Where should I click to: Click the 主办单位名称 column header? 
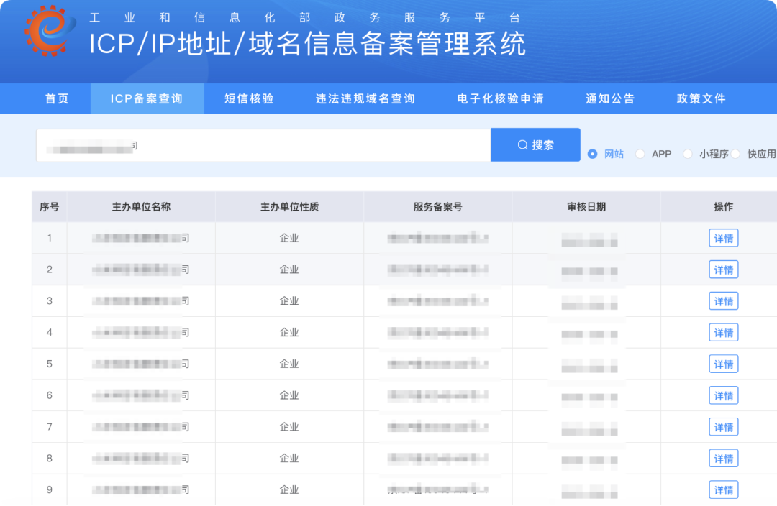coord(141,207)
